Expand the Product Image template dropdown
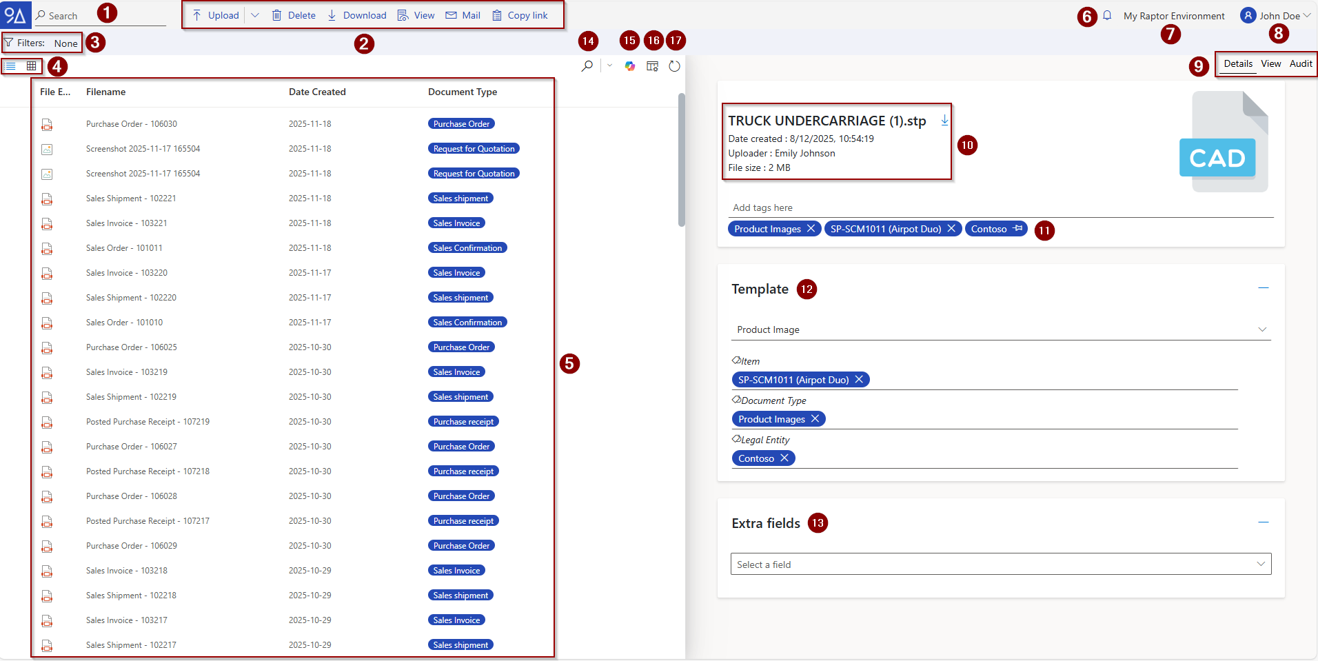Image resolution: width=1318 pixels, height=661 pixels. click(1262, 329)
